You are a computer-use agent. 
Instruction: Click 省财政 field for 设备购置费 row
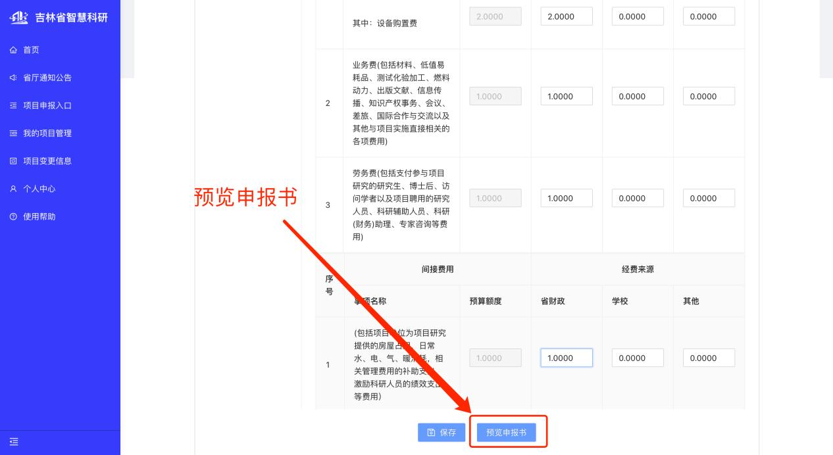point(566,16)
